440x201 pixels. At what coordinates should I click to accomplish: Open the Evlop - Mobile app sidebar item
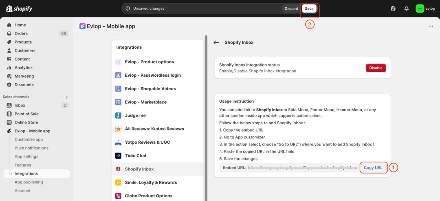32,131
